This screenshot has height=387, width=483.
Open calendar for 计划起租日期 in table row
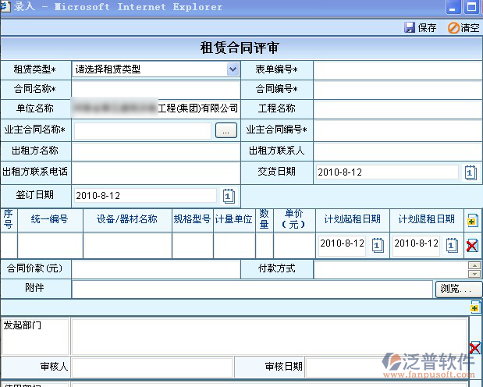378,245
